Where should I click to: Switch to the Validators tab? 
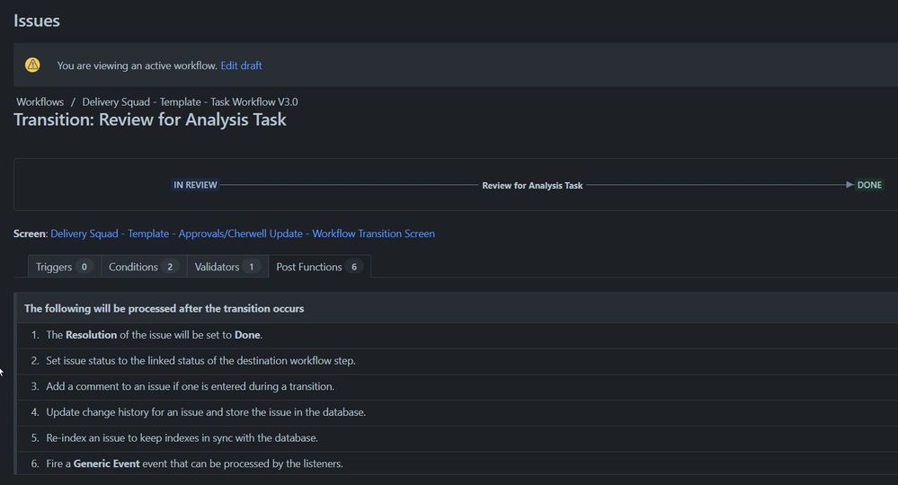(x=227, y=267)
